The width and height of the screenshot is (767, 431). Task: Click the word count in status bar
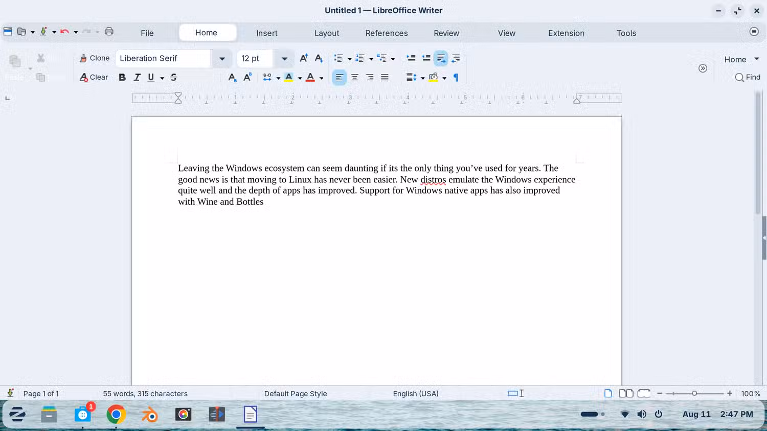pyautogui.click(x=145, y=394)
